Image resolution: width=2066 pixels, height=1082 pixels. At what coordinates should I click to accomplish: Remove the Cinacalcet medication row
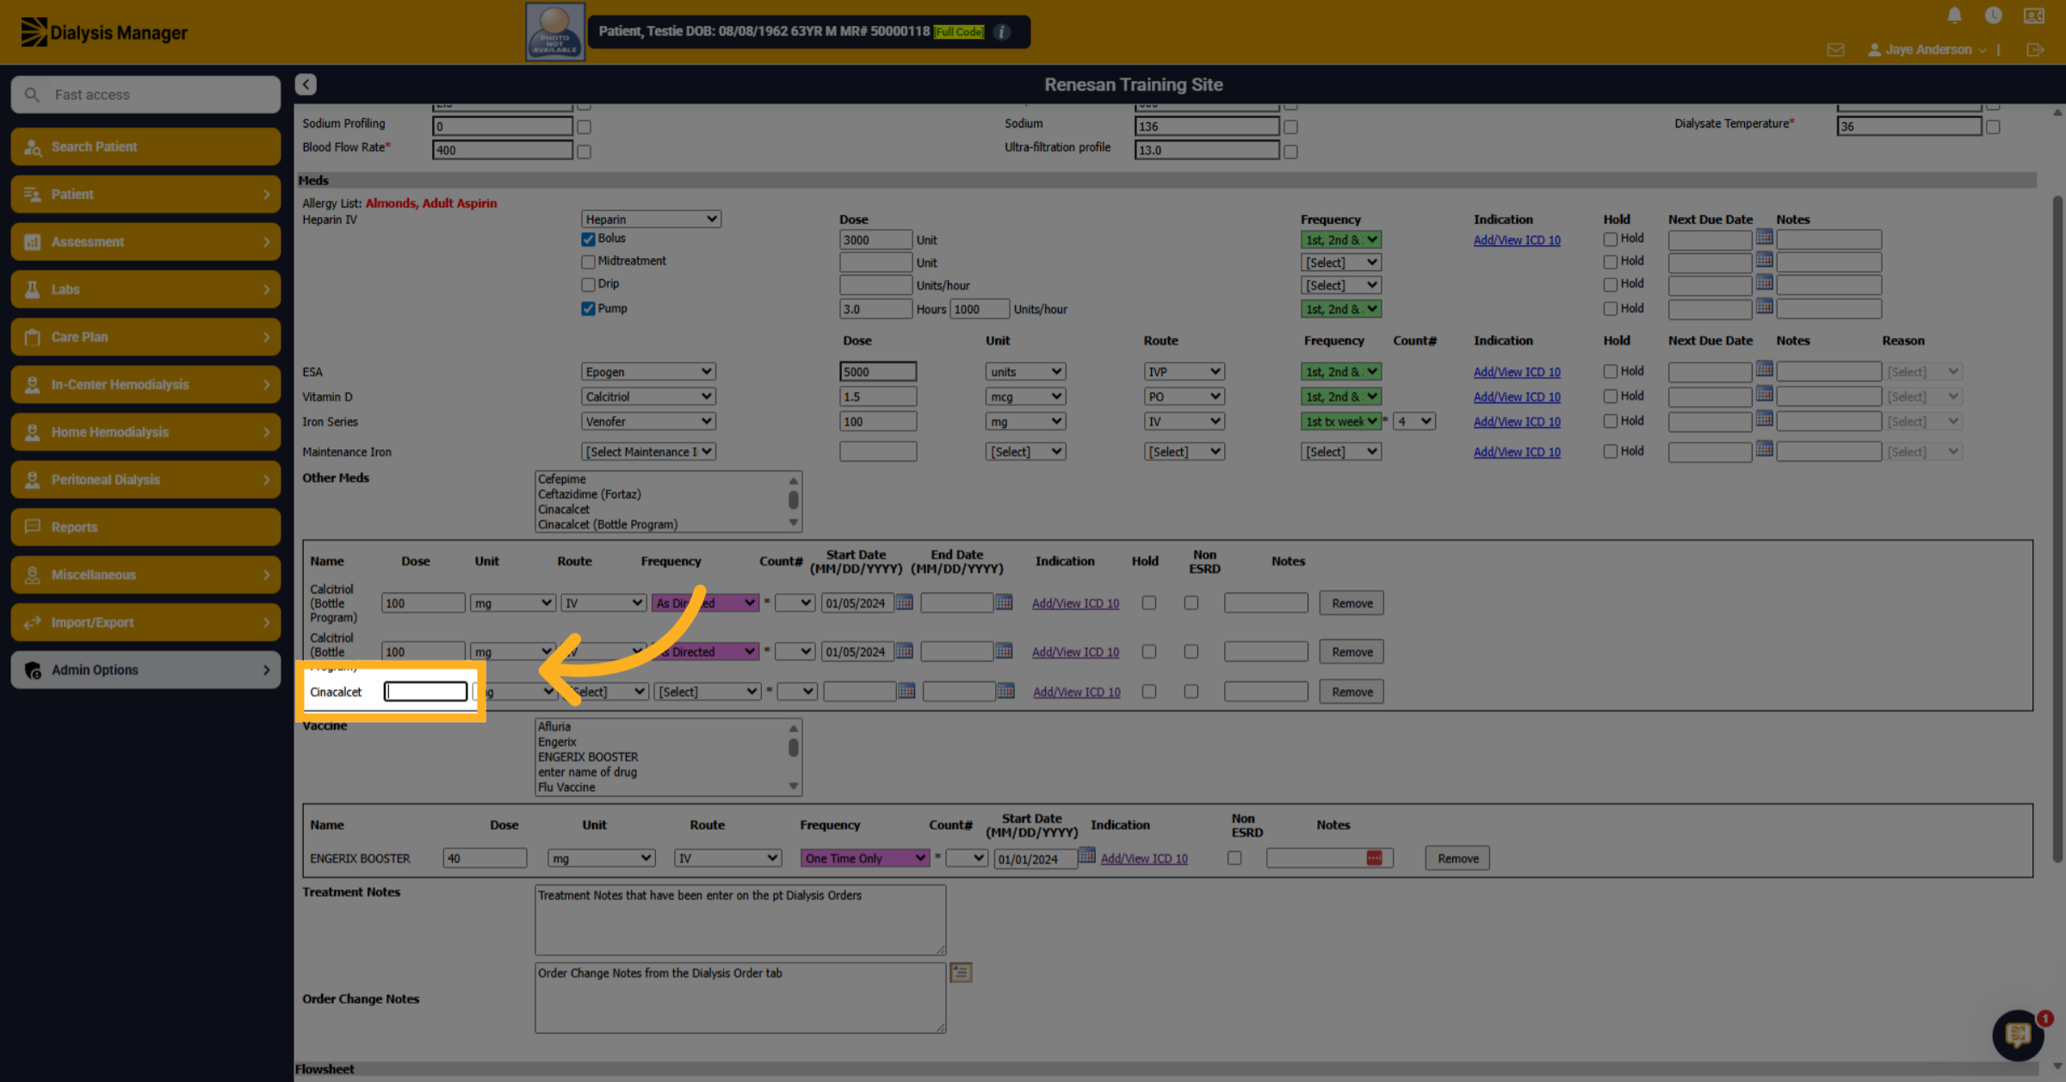point(1352,691)
